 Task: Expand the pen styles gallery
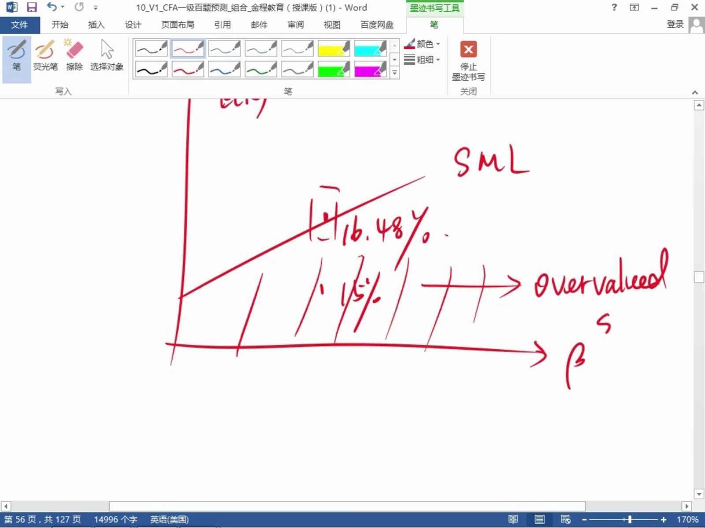[395, 73]
